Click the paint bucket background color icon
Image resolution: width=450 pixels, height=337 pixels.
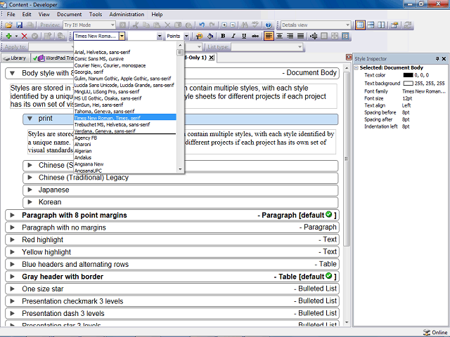[210, 36]
